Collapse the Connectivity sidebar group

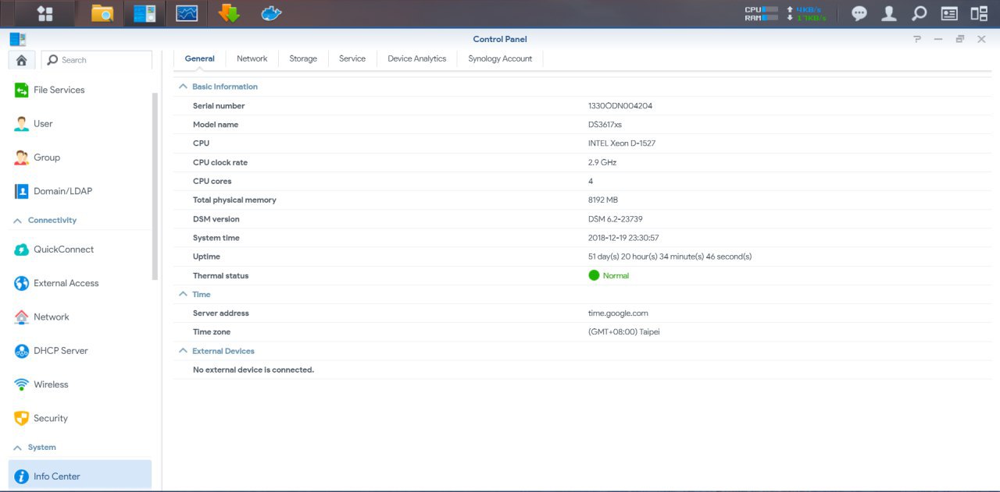pyautogui.click(x=17, y=221)
